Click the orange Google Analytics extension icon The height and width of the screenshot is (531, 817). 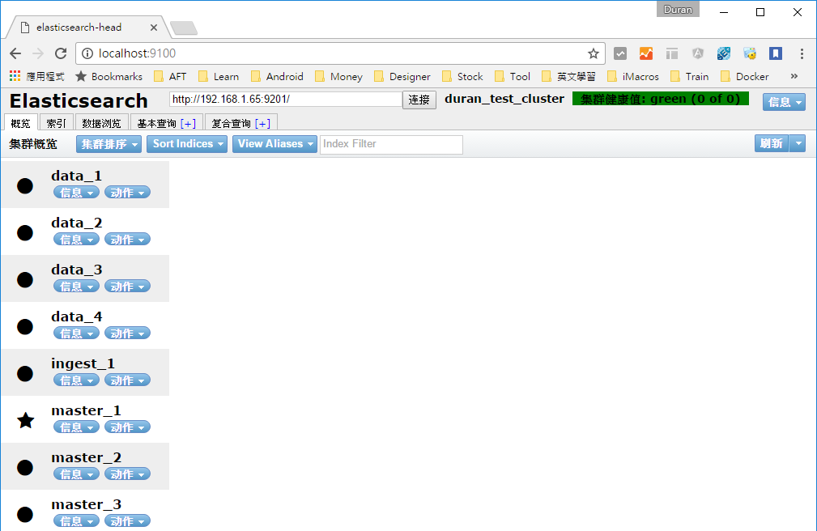click(x=645, y=53)
